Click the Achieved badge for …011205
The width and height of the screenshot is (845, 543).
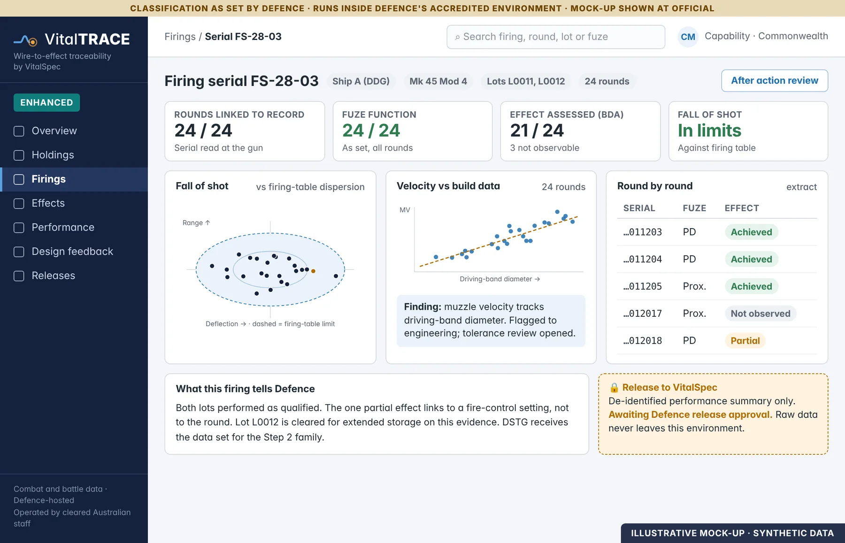point(751,287)
